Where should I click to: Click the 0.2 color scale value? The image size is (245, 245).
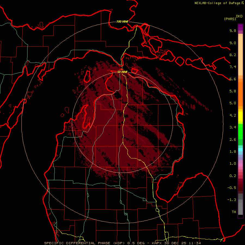coord(233,176)
